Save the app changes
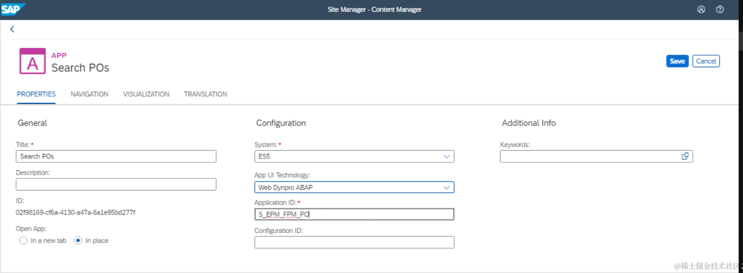The height and width of the screenshot is (273, 743). pyautogui.click(x=677, y=61)
